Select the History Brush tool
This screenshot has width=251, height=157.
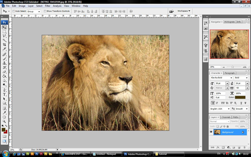[x=4, y=67]
